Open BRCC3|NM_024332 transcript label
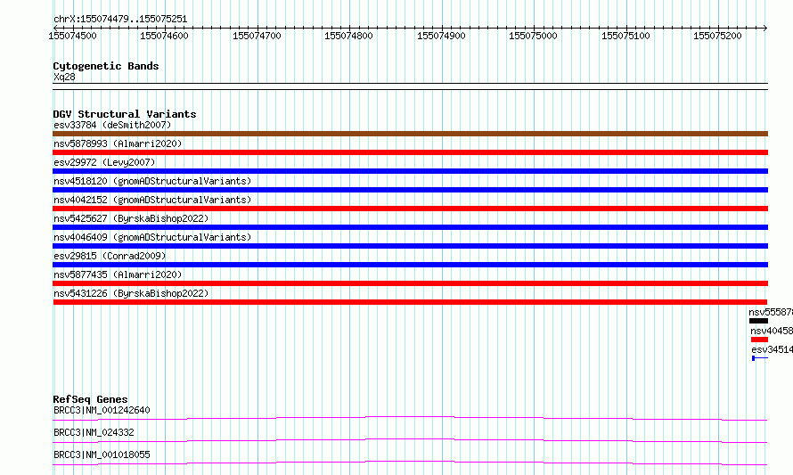Screen dimensions: 793x475 94,432
